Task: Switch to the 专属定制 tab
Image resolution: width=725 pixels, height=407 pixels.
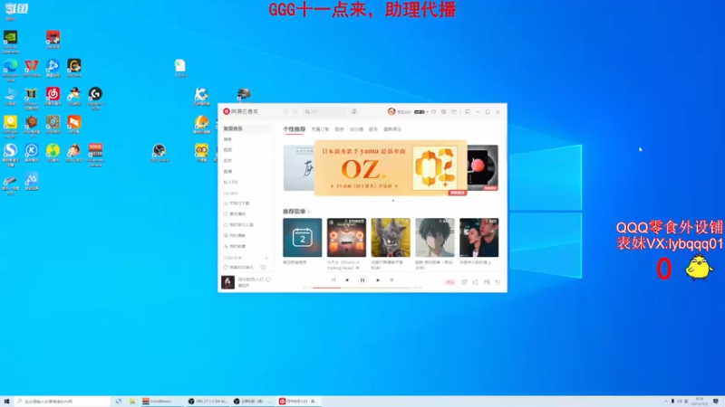Action: (320, 129)
